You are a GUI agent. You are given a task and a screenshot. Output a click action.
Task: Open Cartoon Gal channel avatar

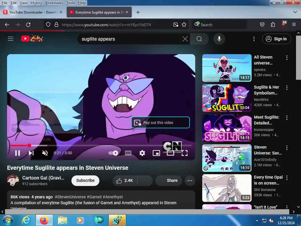[13, 180]
